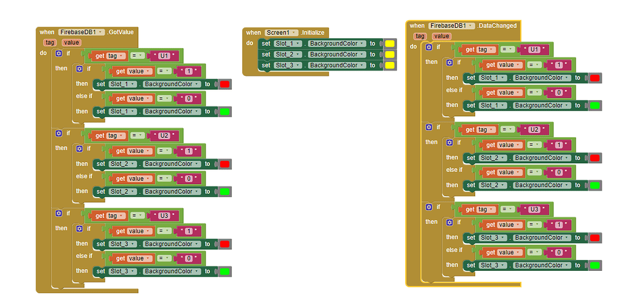Select the "U1" text block in GotValue

(164, 56)
